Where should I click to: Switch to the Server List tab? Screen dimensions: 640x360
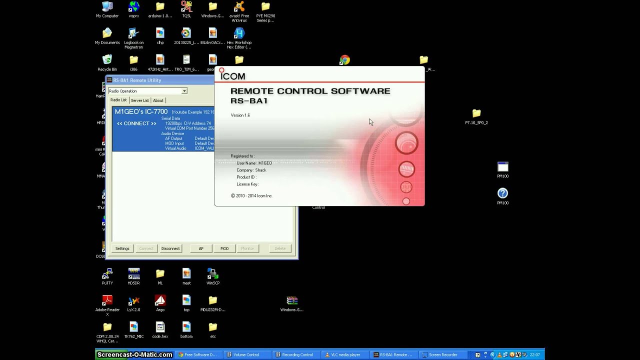139,100
